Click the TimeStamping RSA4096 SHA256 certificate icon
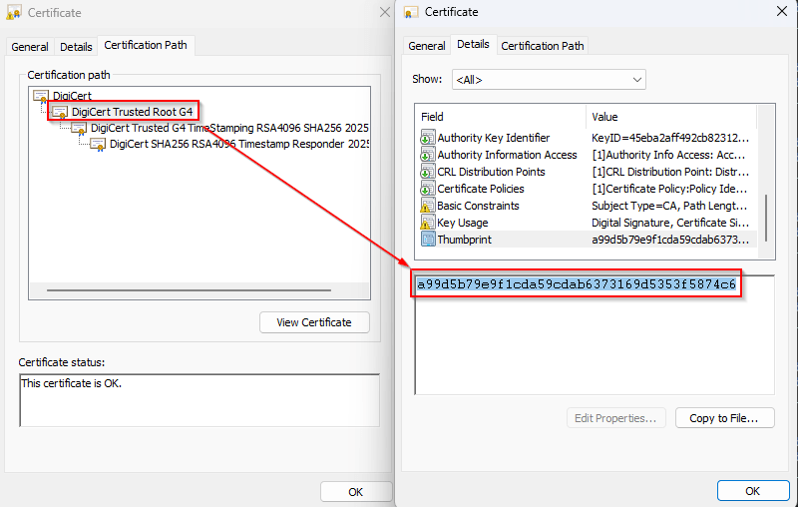798x507 pixels. [x=79, y=129]
